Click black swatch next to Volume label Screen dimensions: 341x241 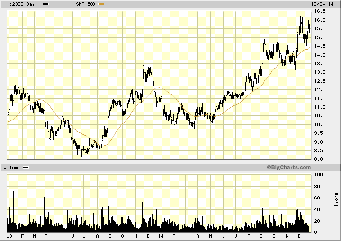pyautogui.click(x=26, y=168)
